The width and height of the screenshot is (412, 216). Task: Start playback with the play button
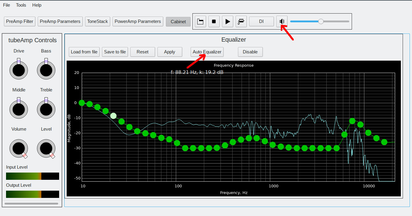point(228,21)
